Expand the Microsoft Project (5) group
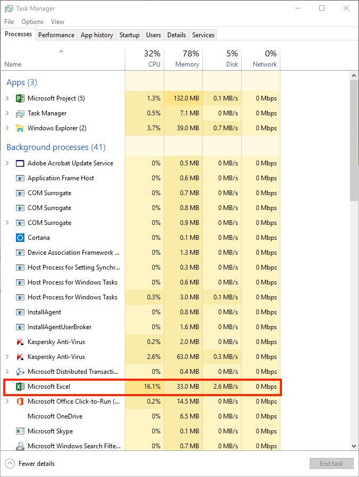 click(x=7, y=98)
